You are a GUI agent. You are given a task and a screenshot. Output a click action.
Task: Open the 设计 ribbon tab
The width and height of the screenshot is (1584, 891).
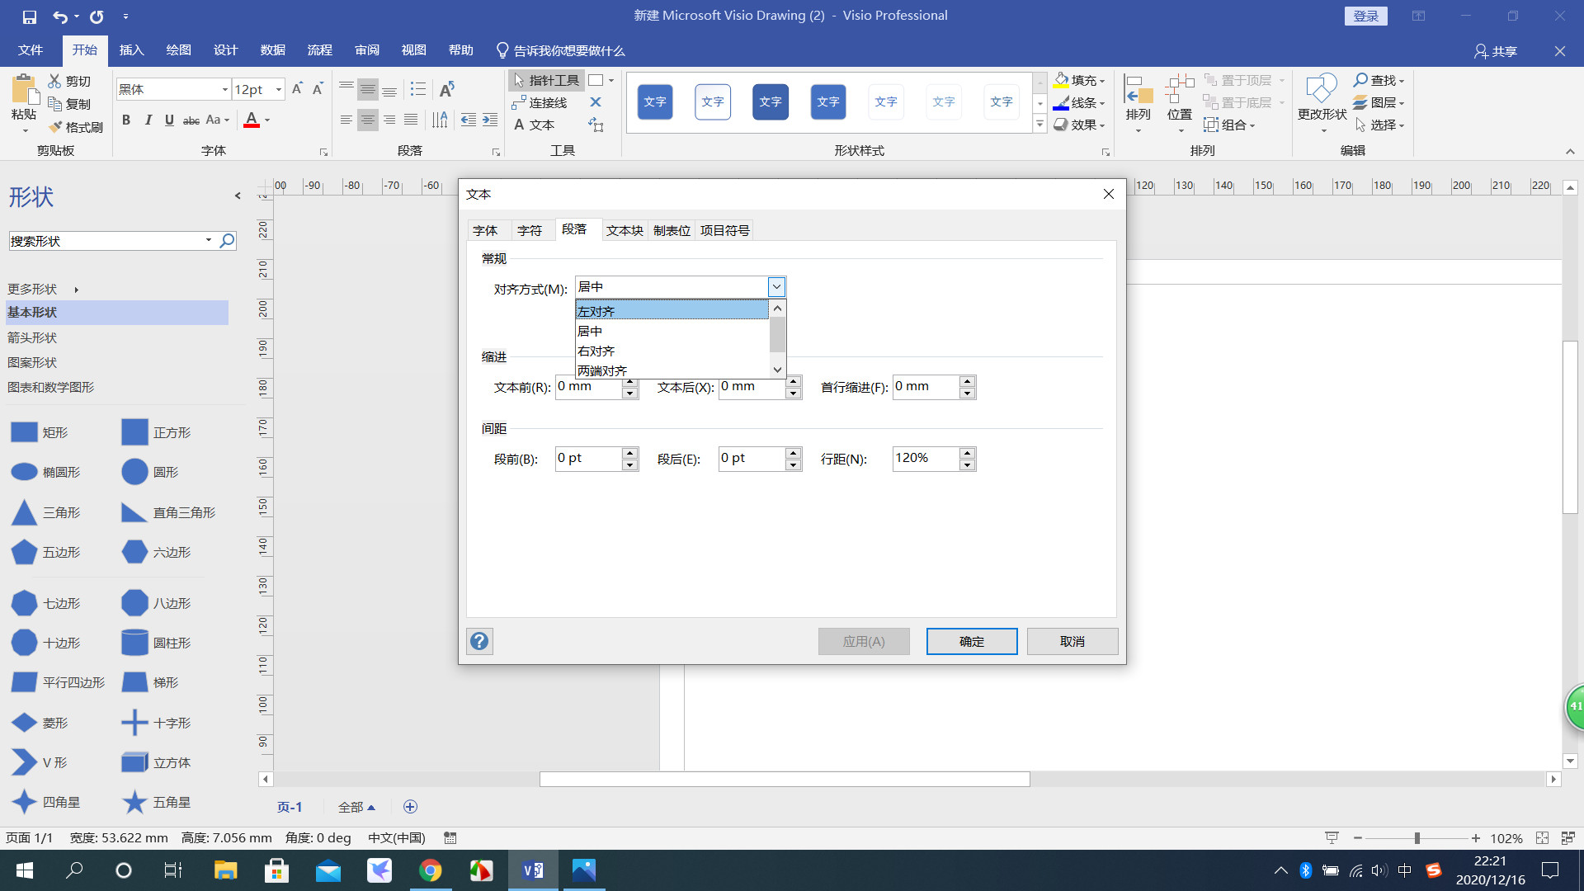click(225, 50)
